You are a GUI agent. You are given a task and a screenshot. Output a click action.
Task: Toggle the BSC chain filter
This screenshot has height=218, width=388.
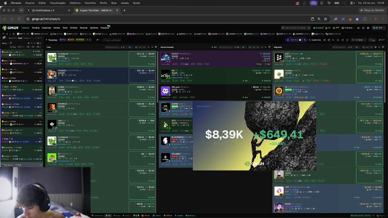[x=71, y=40]
